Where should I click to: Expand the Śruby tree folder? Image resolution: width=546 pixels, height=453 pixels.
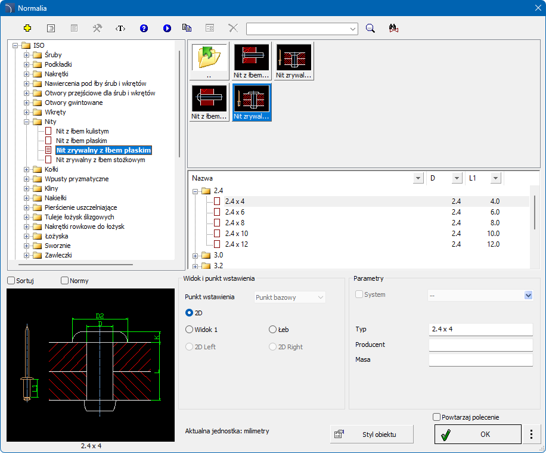click(x=27, y=55)
